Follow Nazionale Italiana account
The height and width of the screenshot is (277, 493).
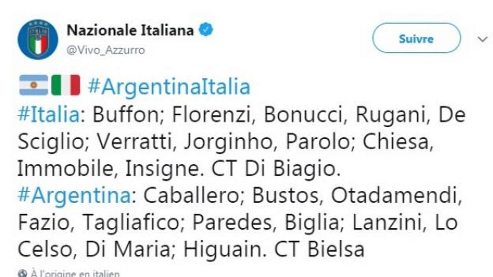pyautogui.click(x=416, y=39)
